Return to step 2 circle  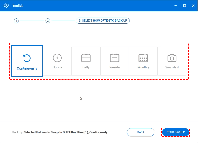[48, 21]
